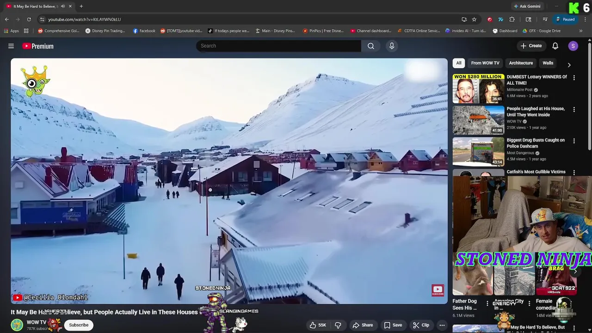Viewport: 592px width, 333px height.
Task: Go back in browser history
Action: coord(7,19)
